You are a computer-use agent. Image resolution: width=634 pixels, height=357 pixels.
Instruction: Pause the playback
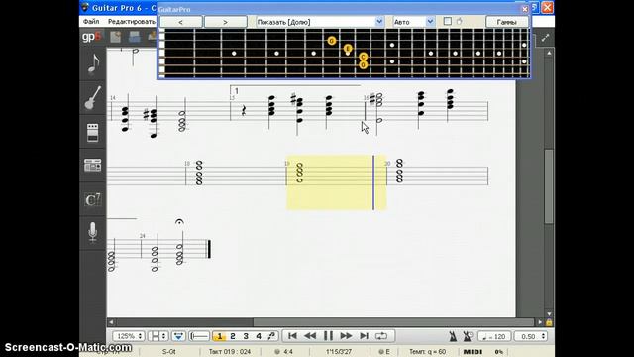point(328,336)
